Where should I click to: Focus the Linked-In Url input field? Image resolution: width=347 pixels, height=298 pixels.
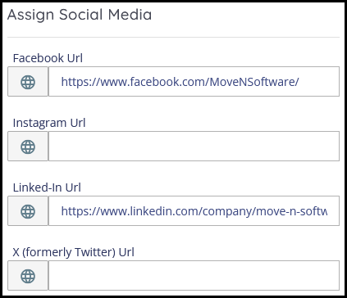coord(194,211)
